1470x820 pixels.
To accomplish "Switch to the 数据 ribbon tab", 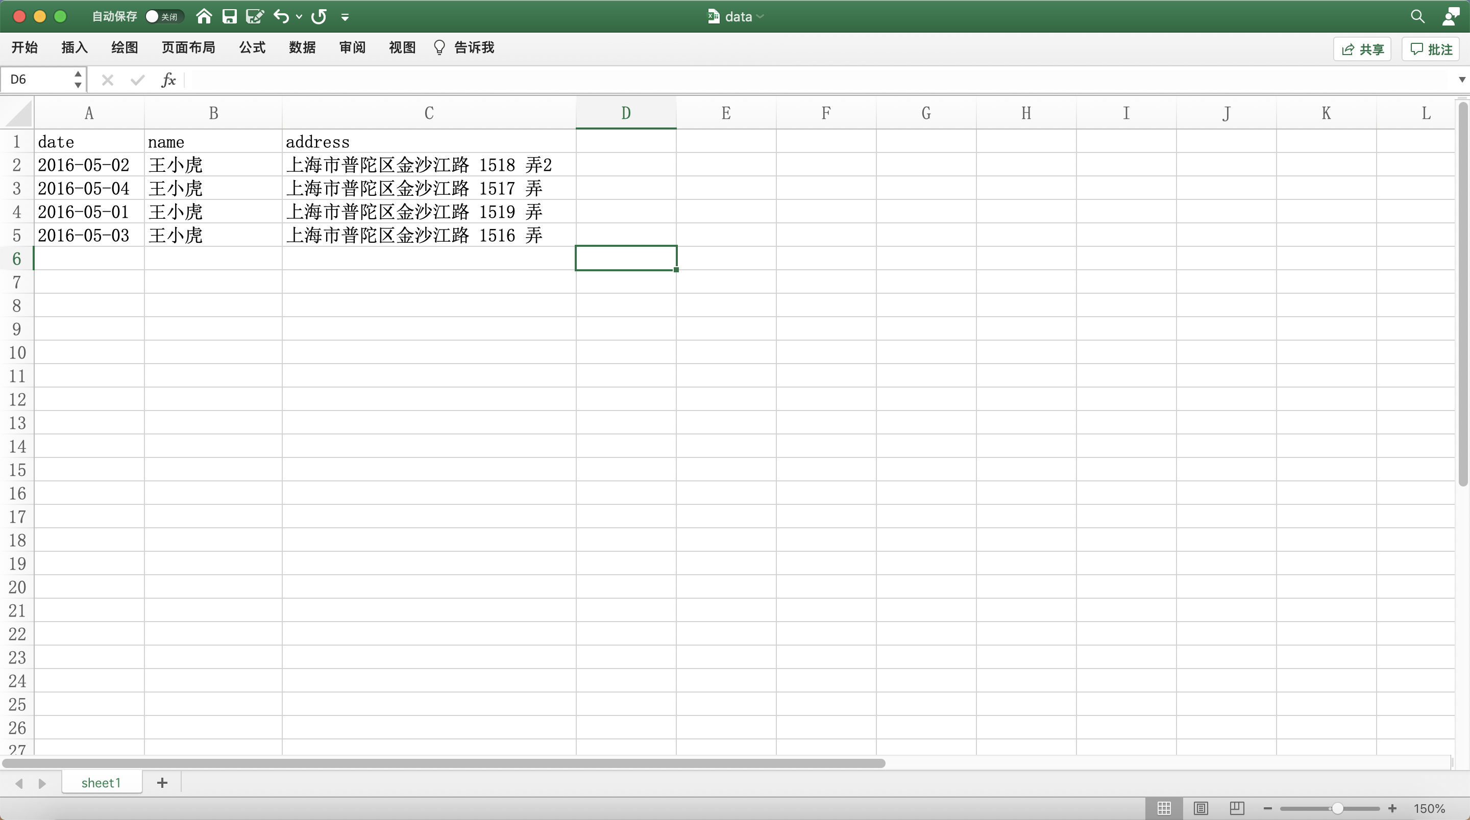I will point(303,48).
